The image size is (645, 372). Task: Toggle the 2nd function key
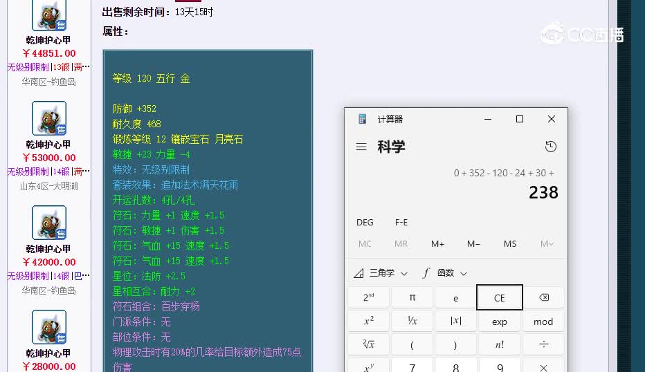point(369,297)
